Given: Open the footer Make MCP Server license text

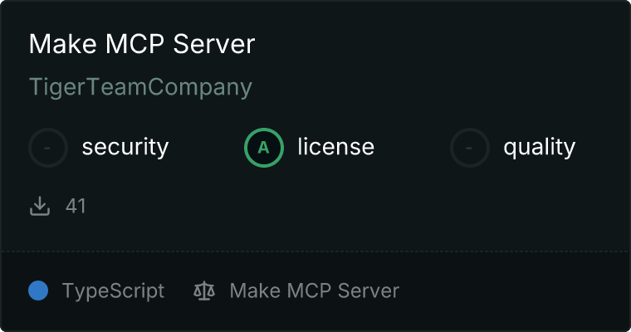Looking at the screenshot, I should (314, 290).
